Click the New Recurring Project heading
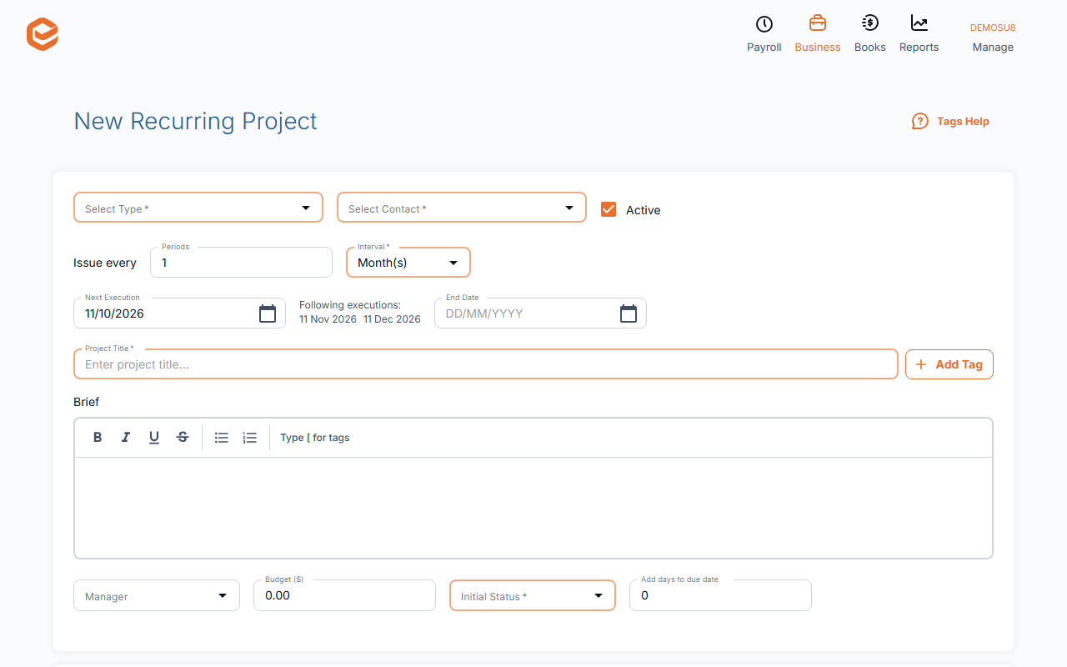This screenshot has height=667, width=1067. coord(196,121)
